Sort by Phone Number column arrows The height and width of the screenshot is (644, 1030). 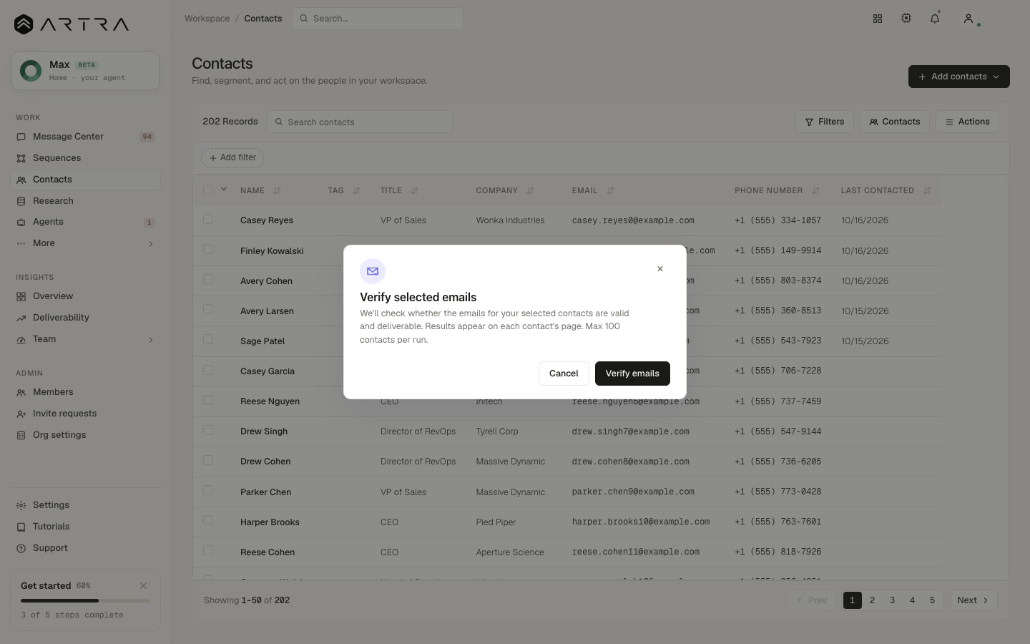tap(816, 191)
